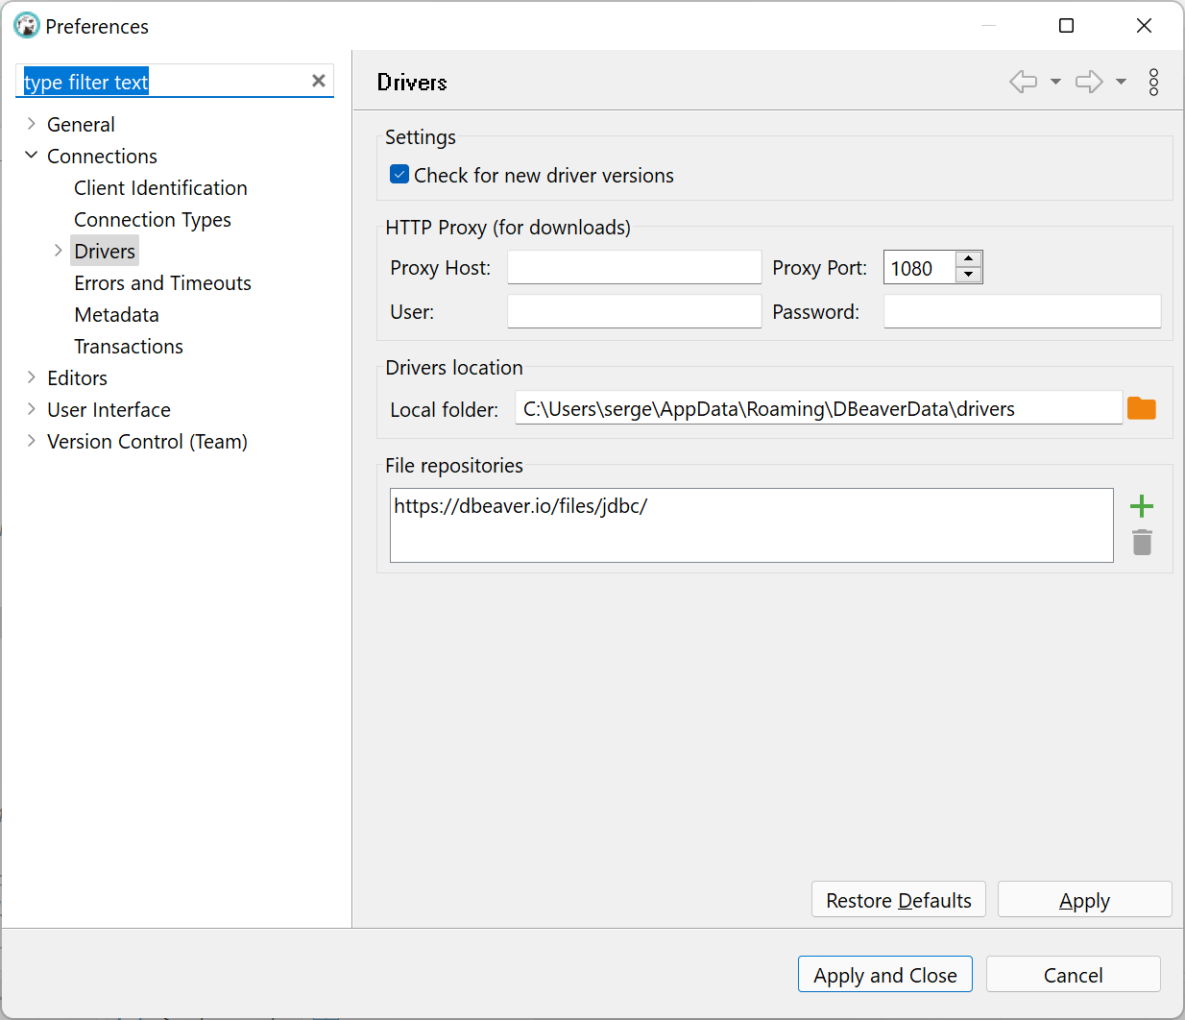Image resolution: width=1185 pixels, height=1020 pixels.
Task: Delete selected repository using trash icon
Action: pos(1142,543)
